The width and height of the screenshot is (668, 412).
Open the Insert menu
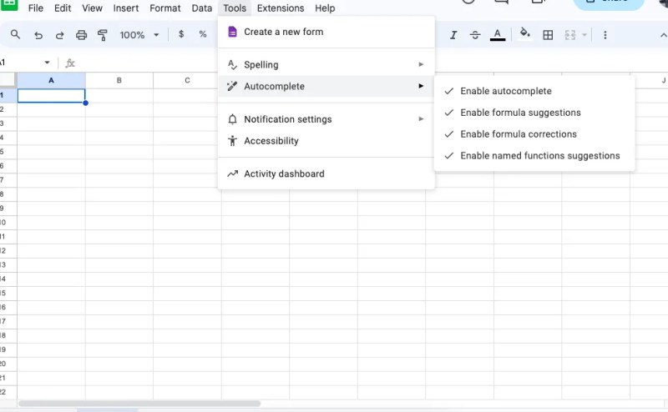[126, 8]
